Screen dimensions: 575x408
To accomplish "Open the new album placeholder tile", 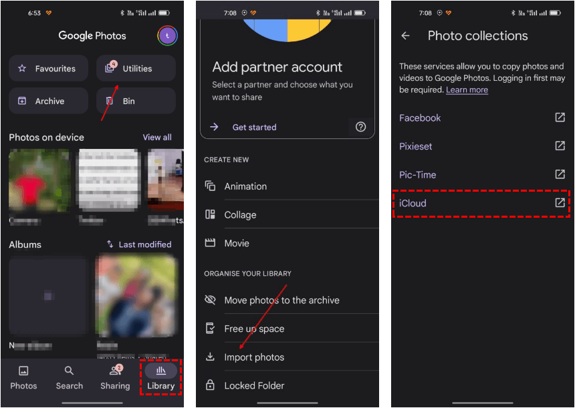I will click(x=48, y=296).
